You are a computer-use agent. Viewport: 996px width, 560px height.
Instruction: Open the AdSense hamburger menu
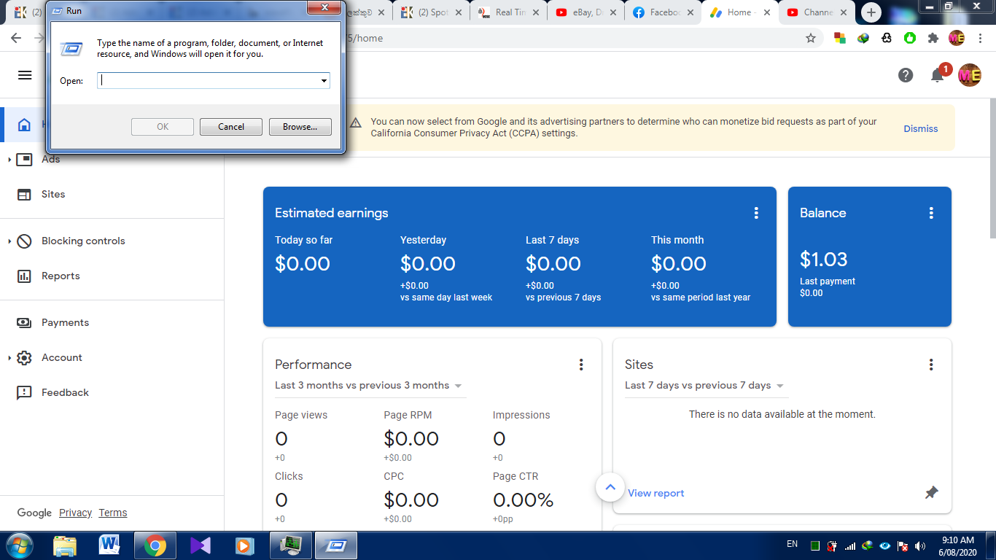25,75
